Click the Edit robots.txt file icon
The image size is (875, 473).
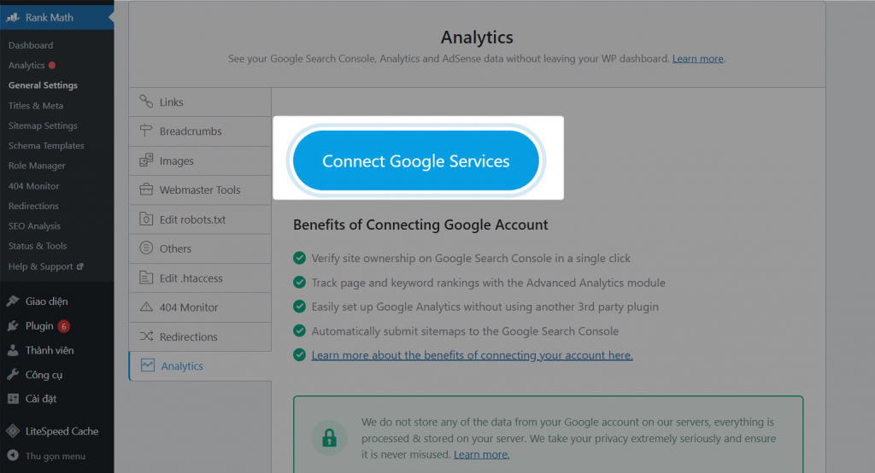point(146,219)
